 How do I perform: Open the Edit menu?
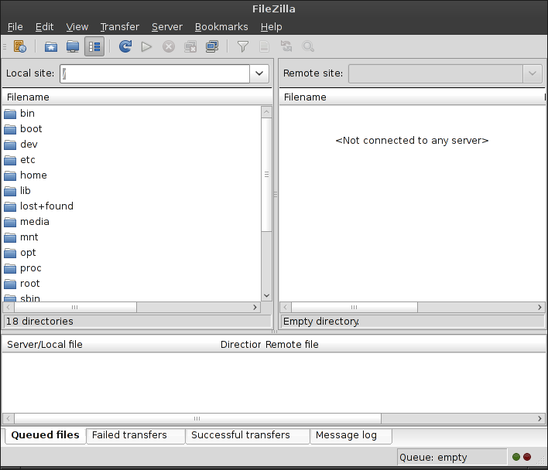click(x=44, y=27)
